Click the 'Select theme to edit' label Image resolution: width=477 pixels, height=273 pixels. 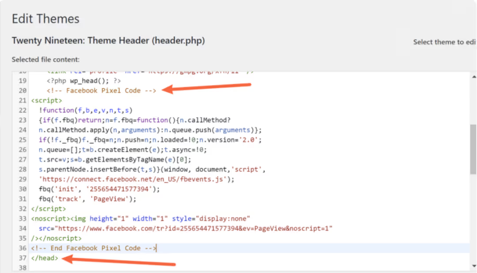445,42
